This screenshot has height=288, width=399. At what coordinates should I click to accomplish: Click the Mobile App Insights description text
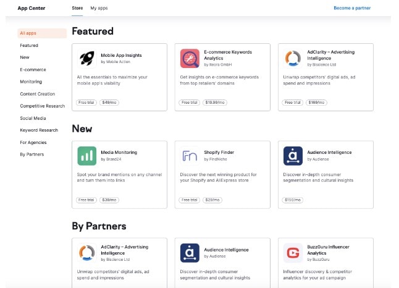pos(112,80)
